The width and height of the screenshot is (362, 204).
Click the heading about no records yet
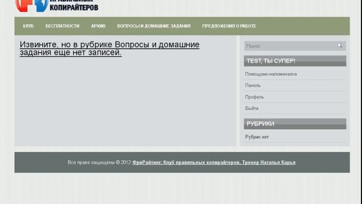[x=109, y=48]
